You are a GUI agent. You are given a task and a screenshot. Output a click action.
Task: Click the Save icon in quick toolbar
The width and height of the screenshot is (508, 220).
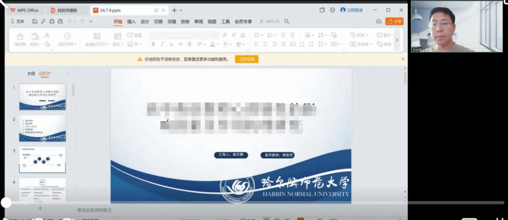(x=35, y=22)
